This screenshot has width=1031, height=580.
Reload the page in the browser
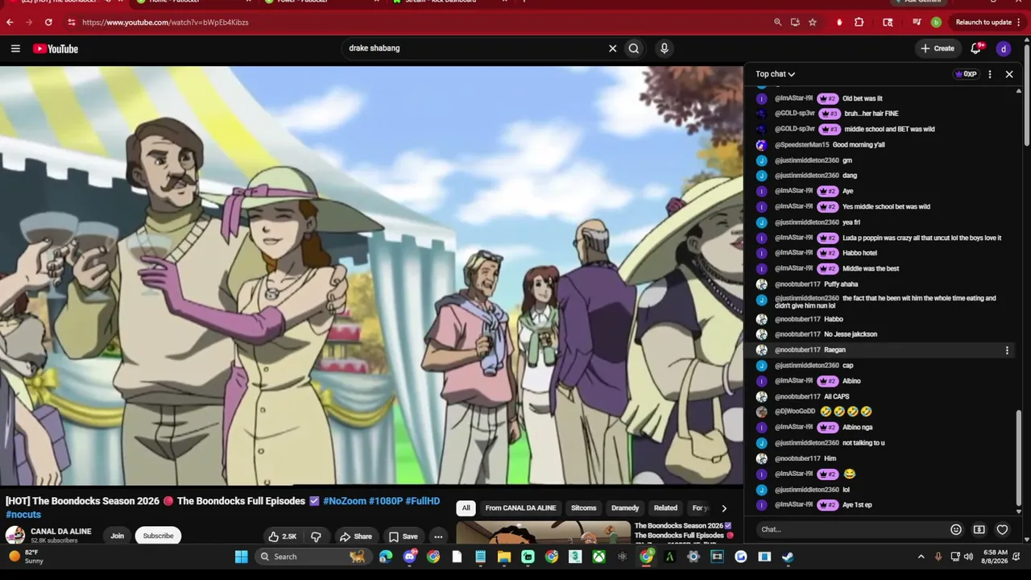pyautogui.click(x=48, y=23)
